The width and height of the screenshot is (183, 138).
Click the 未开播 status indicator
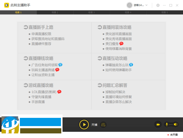point(173,135)
